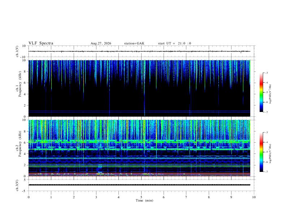Click the ch.3(V) axis label
Image resolution: width=286 pixels, height=221 pixels.
tap(17, 185)
